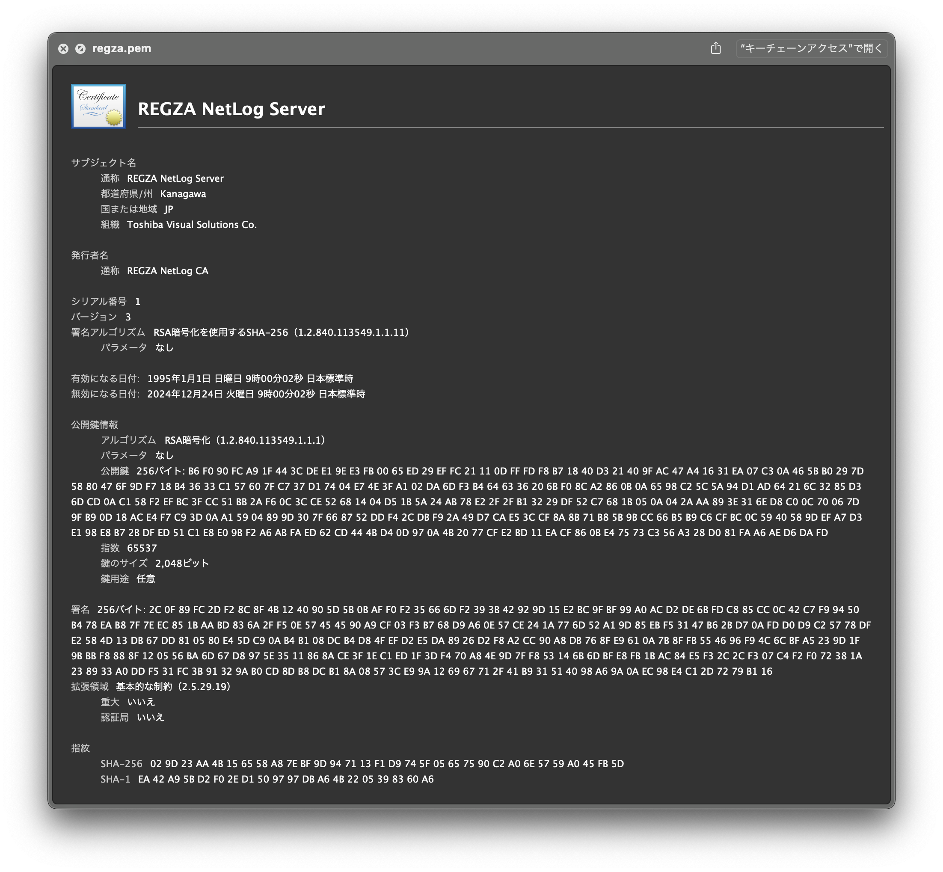This screenshot has height=872, width=943.
Task: Click the 認証局 いいえ row
Action: point(133,717)
